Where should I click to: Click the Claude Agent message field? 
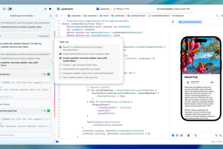[26, 135]
